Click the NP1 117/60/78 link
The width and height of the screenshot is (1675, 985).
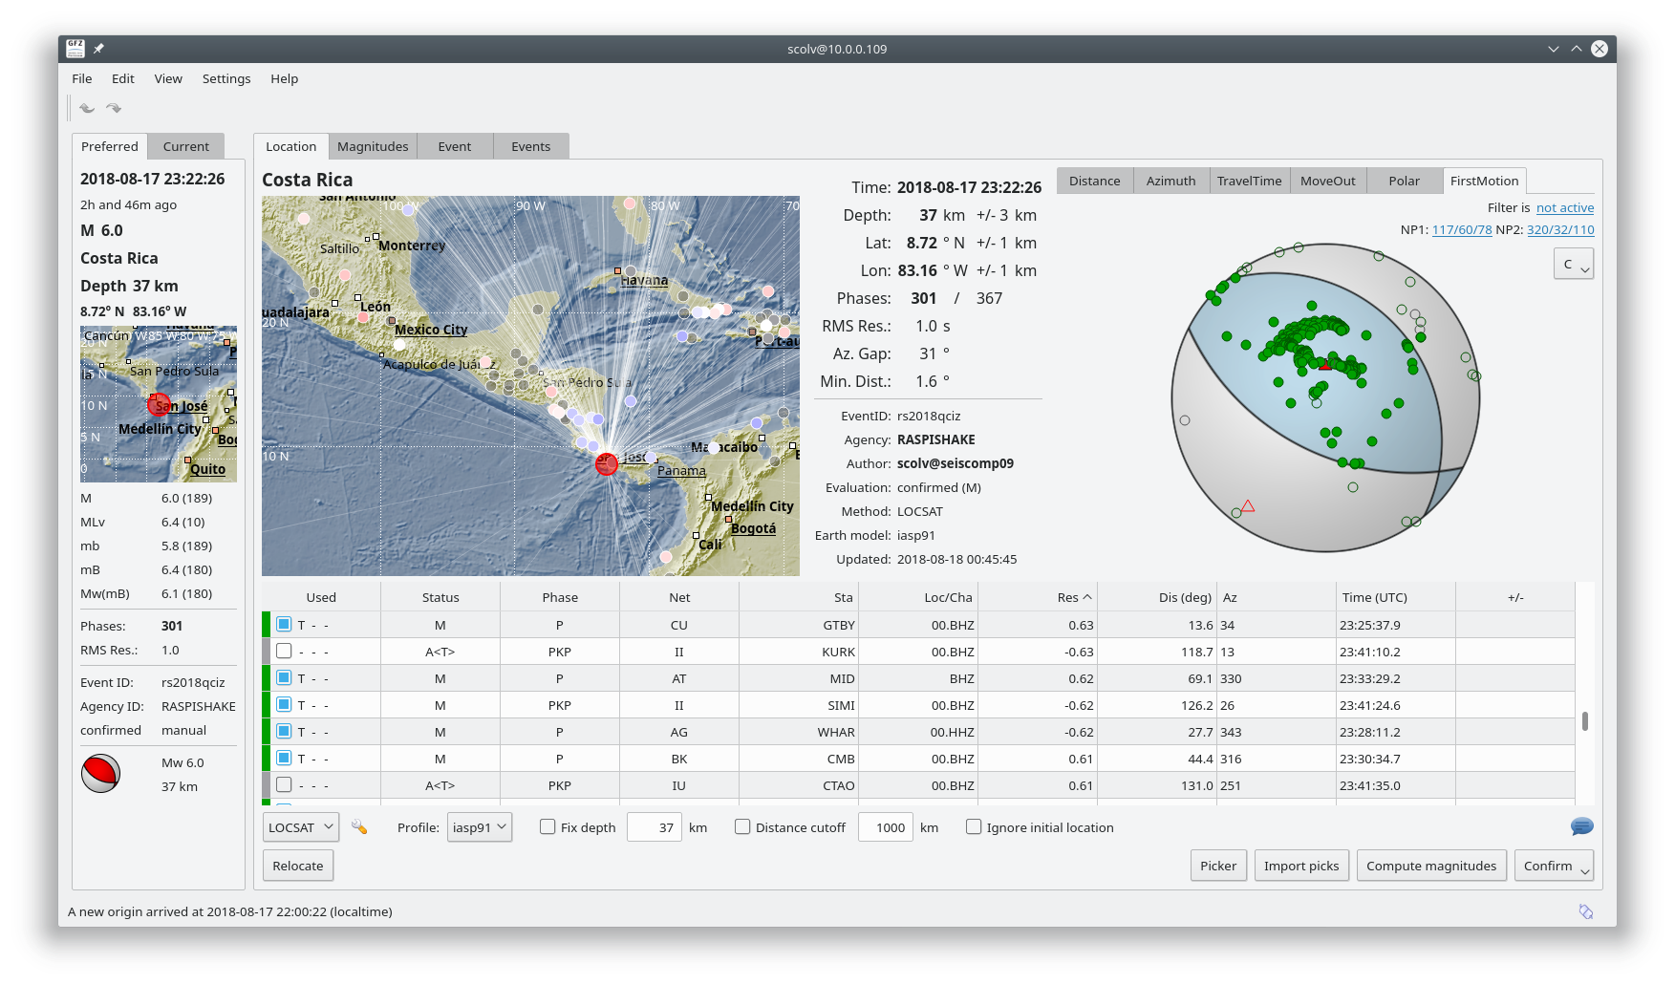pos(1462,229)
